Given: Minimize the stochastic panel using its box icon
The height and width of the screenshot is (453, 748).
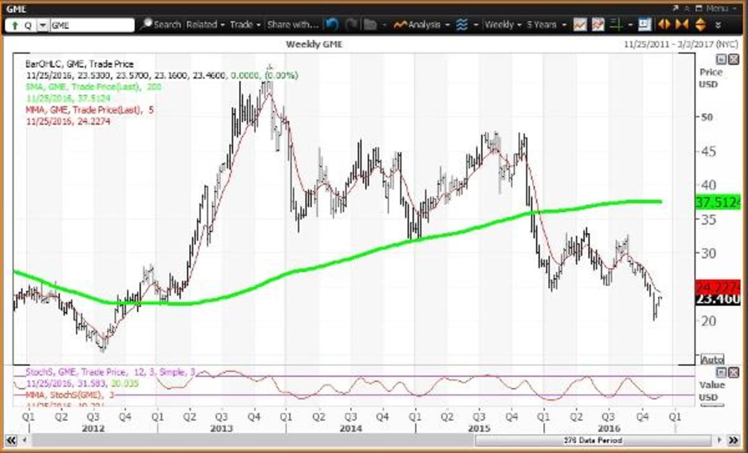Looking at the screenshot, I should point(720,372).
